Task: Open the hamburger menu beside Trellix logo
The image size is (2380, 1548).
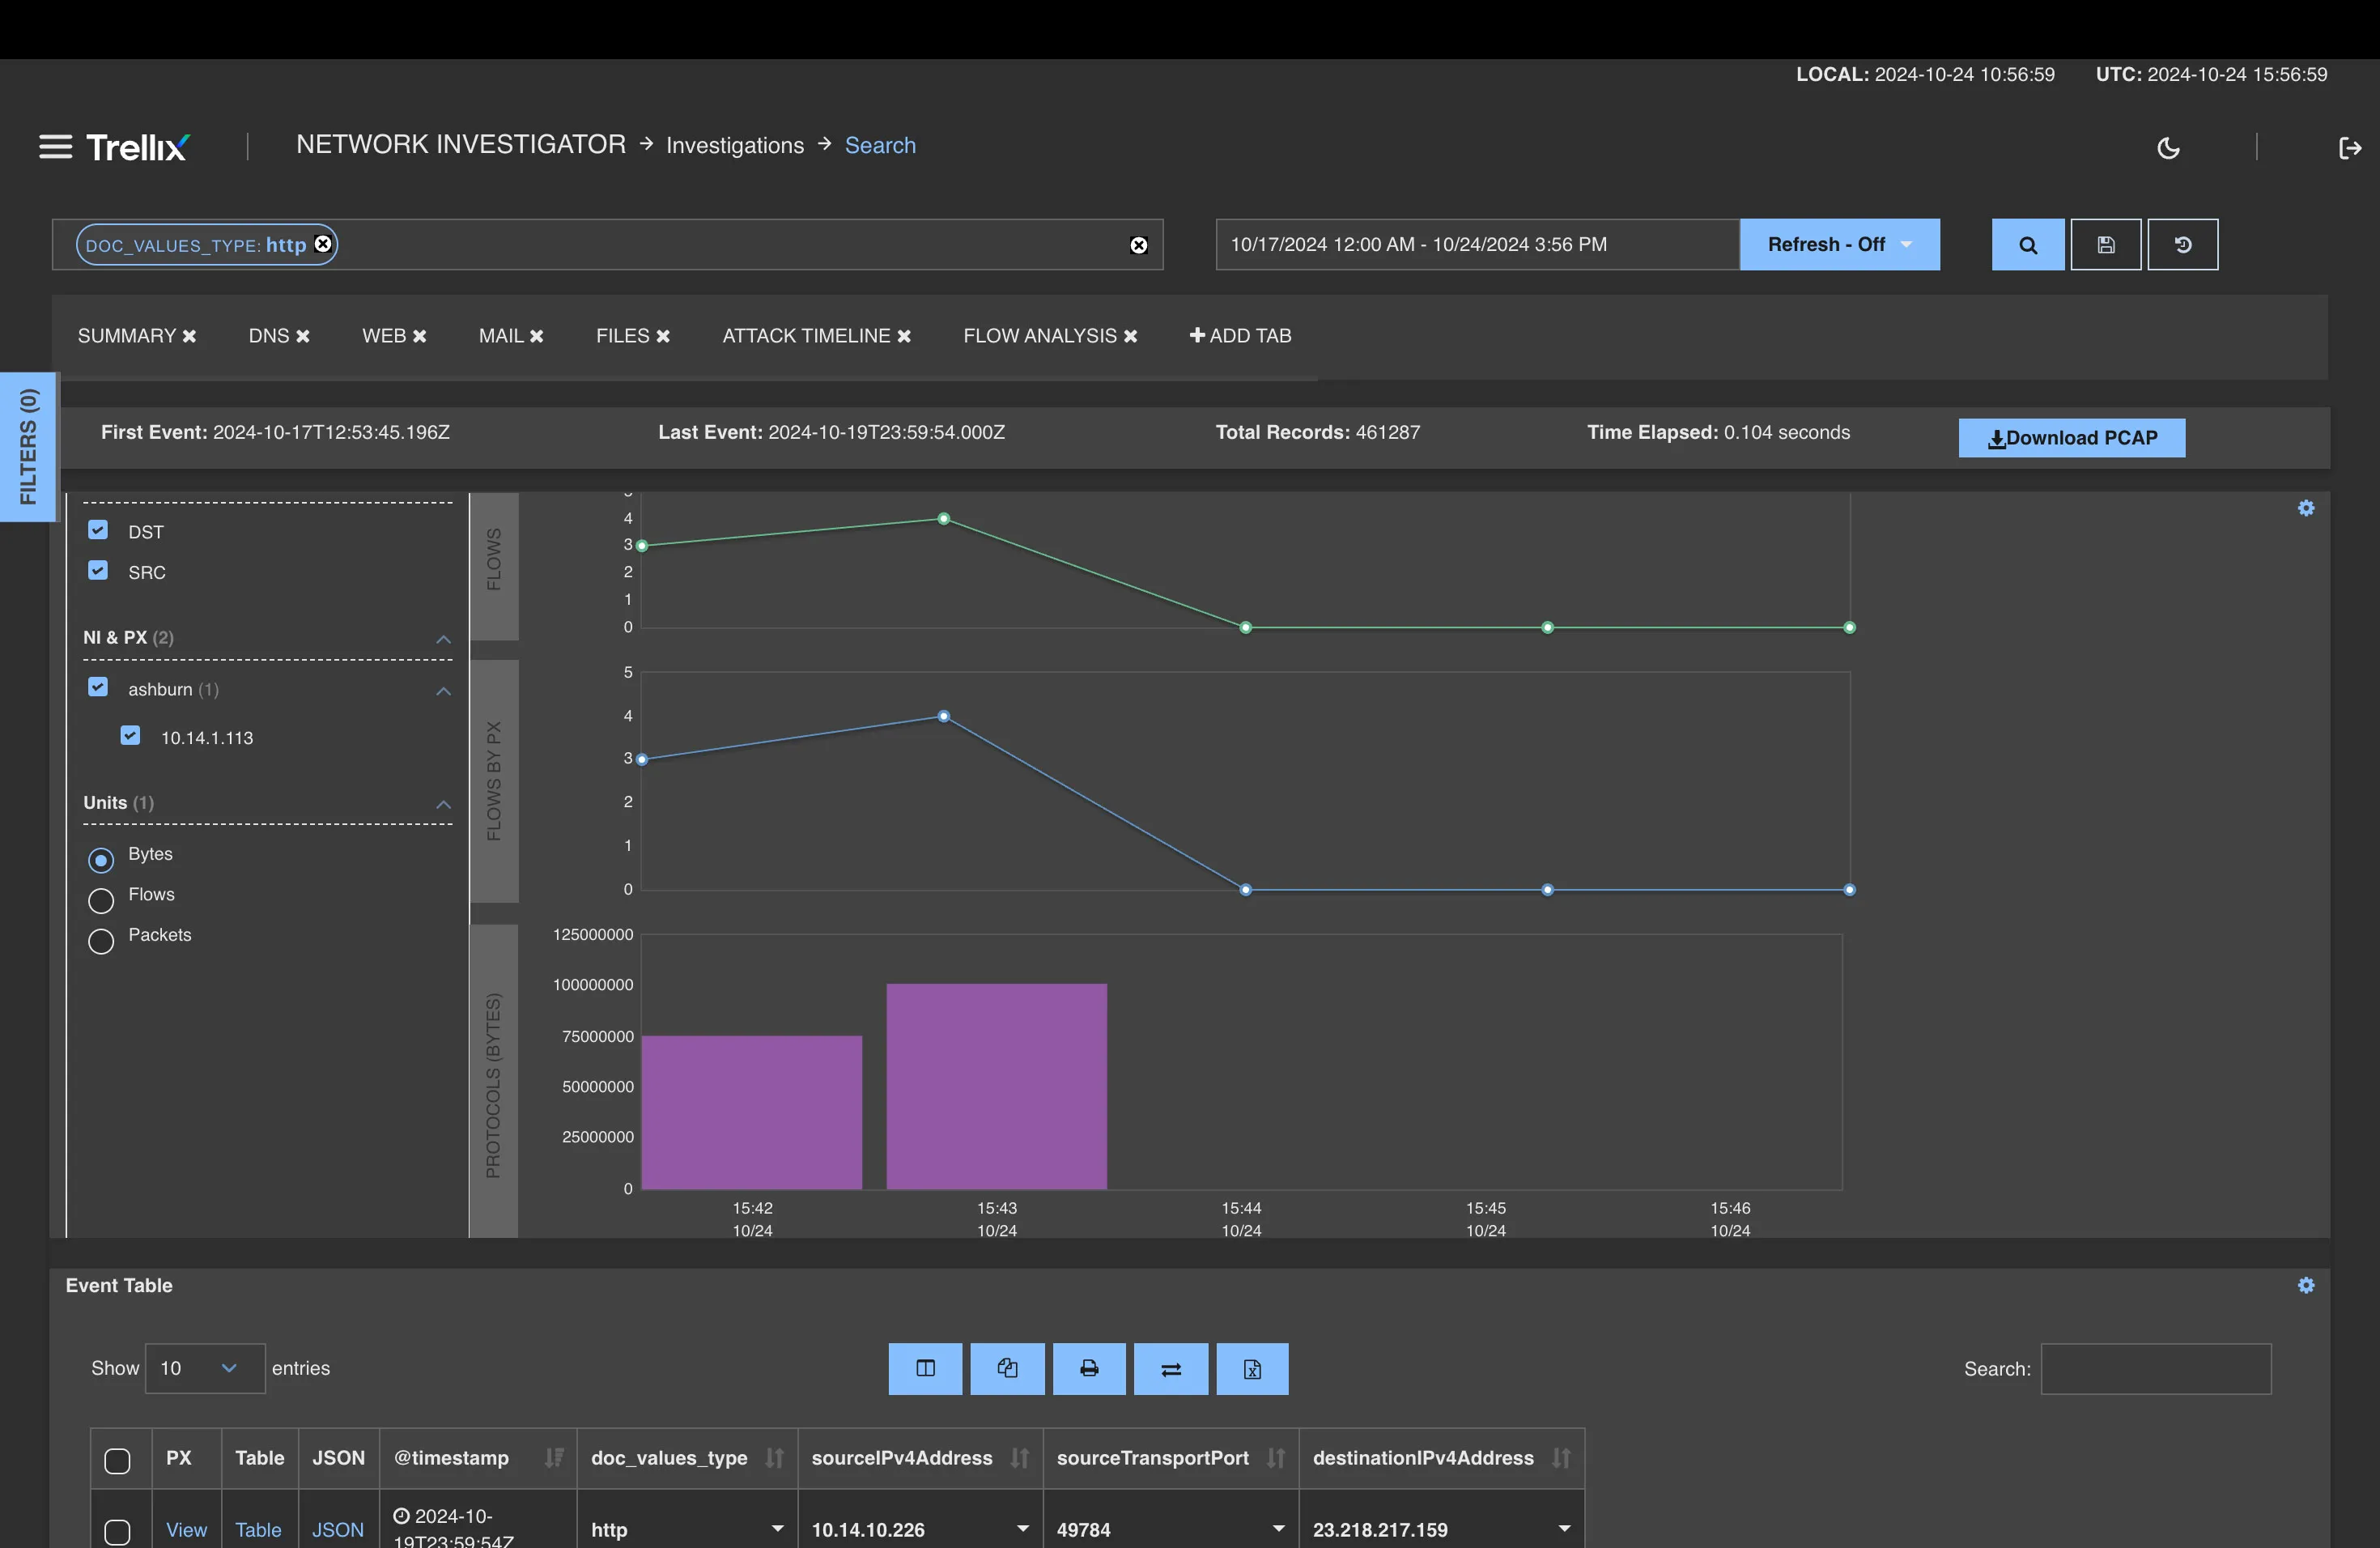Action: pos(56,147)
